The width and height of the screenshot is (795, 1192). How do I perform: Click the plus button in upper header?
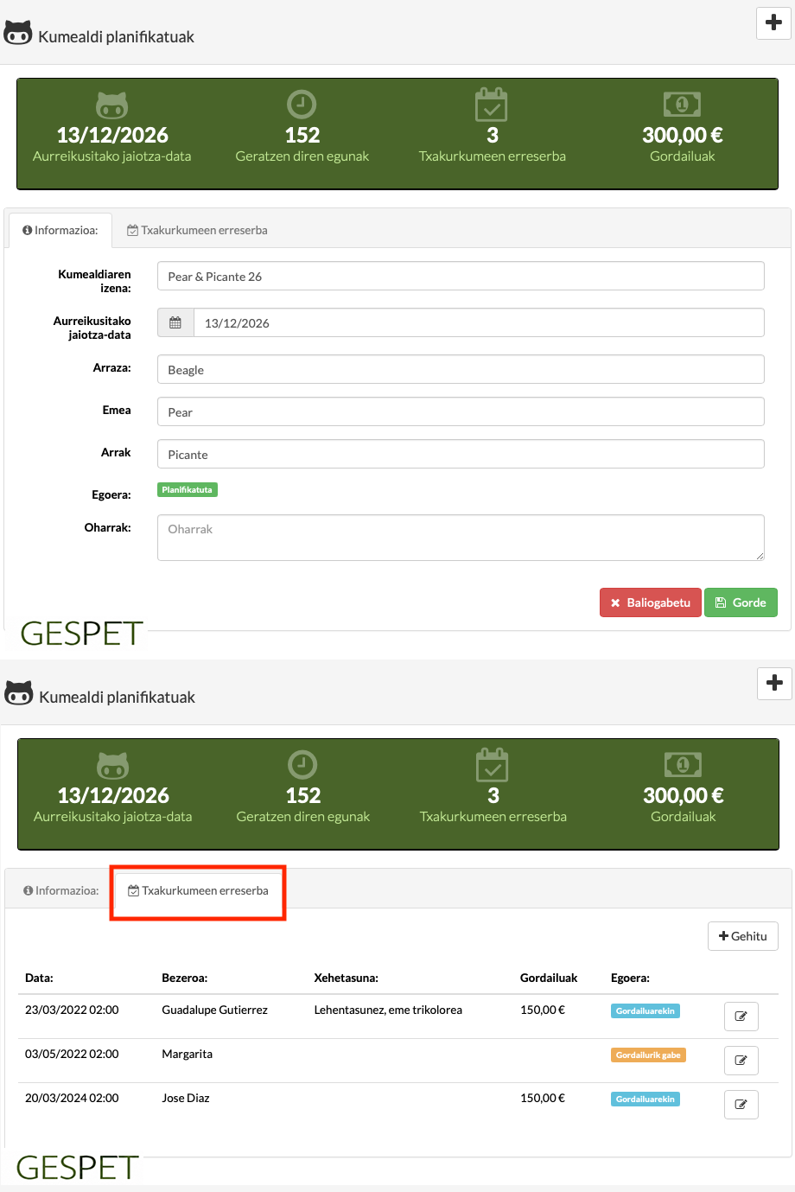tap(773, 22)
